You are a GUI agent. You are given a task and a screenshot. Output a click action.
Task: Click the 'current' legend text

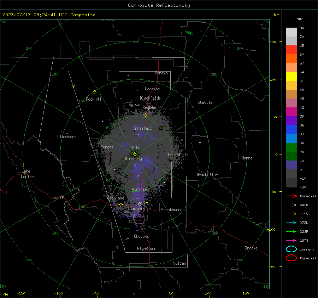click(x=307, y=249)
